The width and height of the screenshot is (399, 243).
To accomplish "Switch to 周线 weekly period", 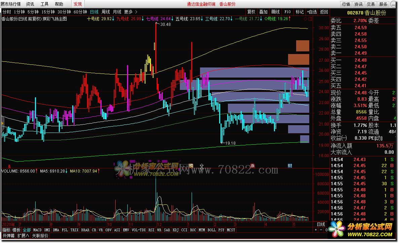I will click(x=106, y=12).
